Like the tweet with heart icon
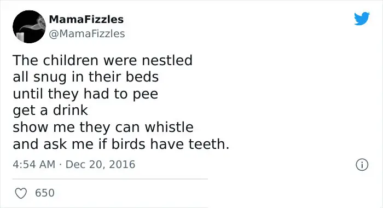The width and height of the screenshot is (383, 208). coord(21,193)
